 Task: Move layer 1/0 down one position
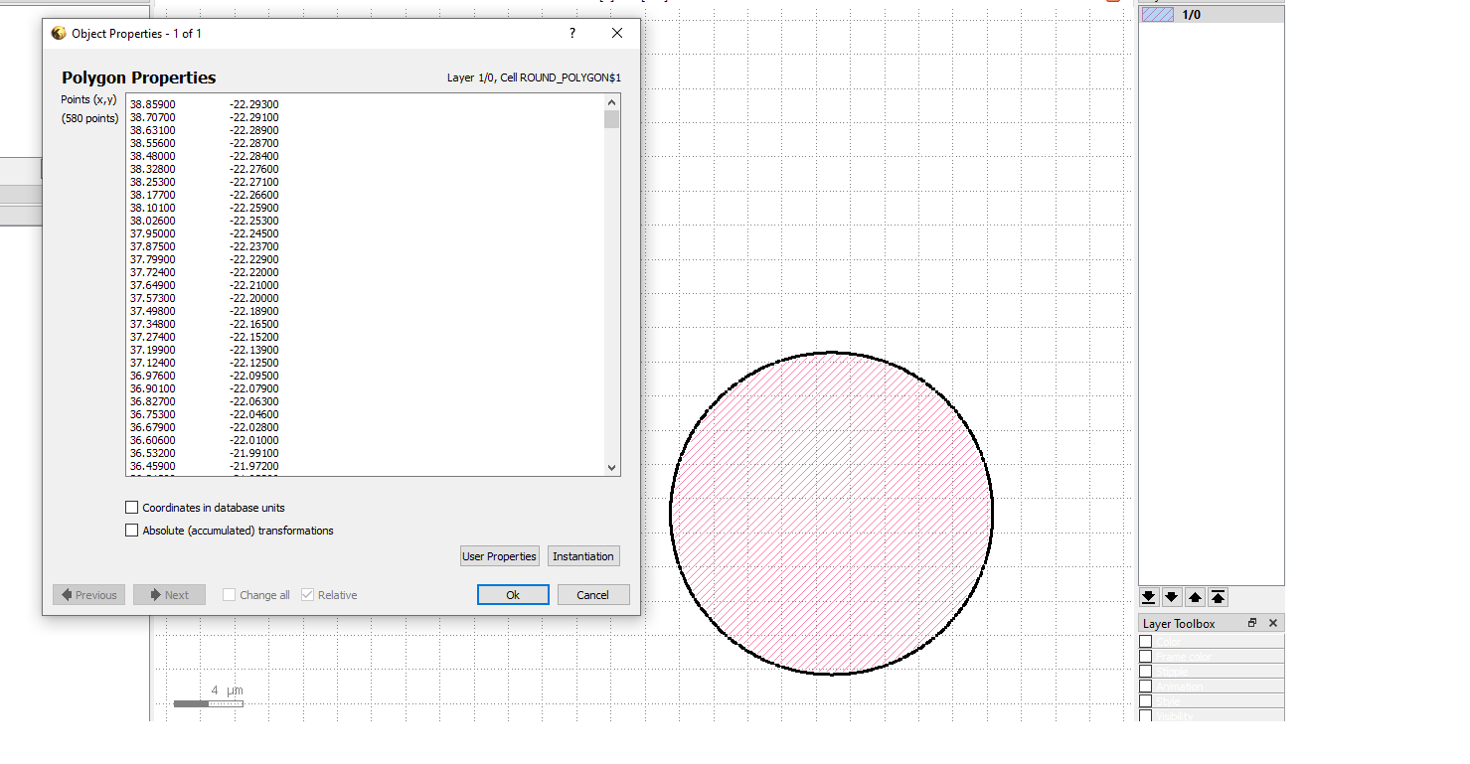tap(1172, 596)
